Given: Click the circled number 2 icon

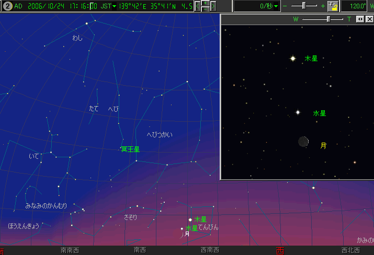Looking at the screenshot, I should [7, 6].
